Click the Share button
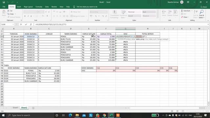 (204, 7)
